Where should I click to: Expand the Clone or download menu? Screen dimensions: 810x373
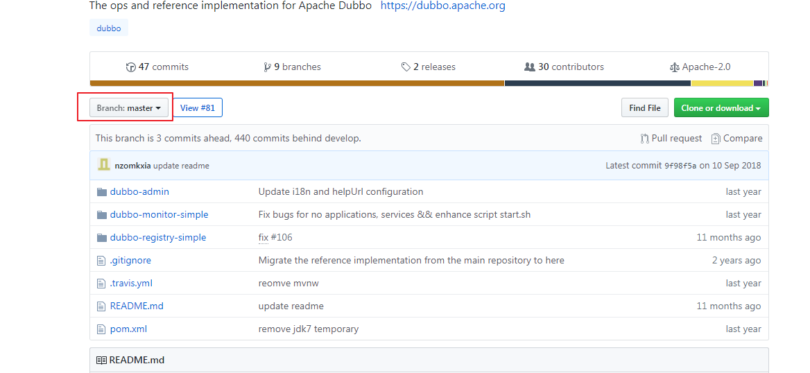pyautogui.click(x=721, y=108)
